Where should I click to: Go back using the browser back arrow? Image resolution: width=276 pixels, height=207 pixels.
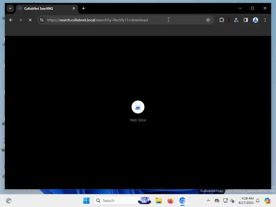[x=11, y=20]
